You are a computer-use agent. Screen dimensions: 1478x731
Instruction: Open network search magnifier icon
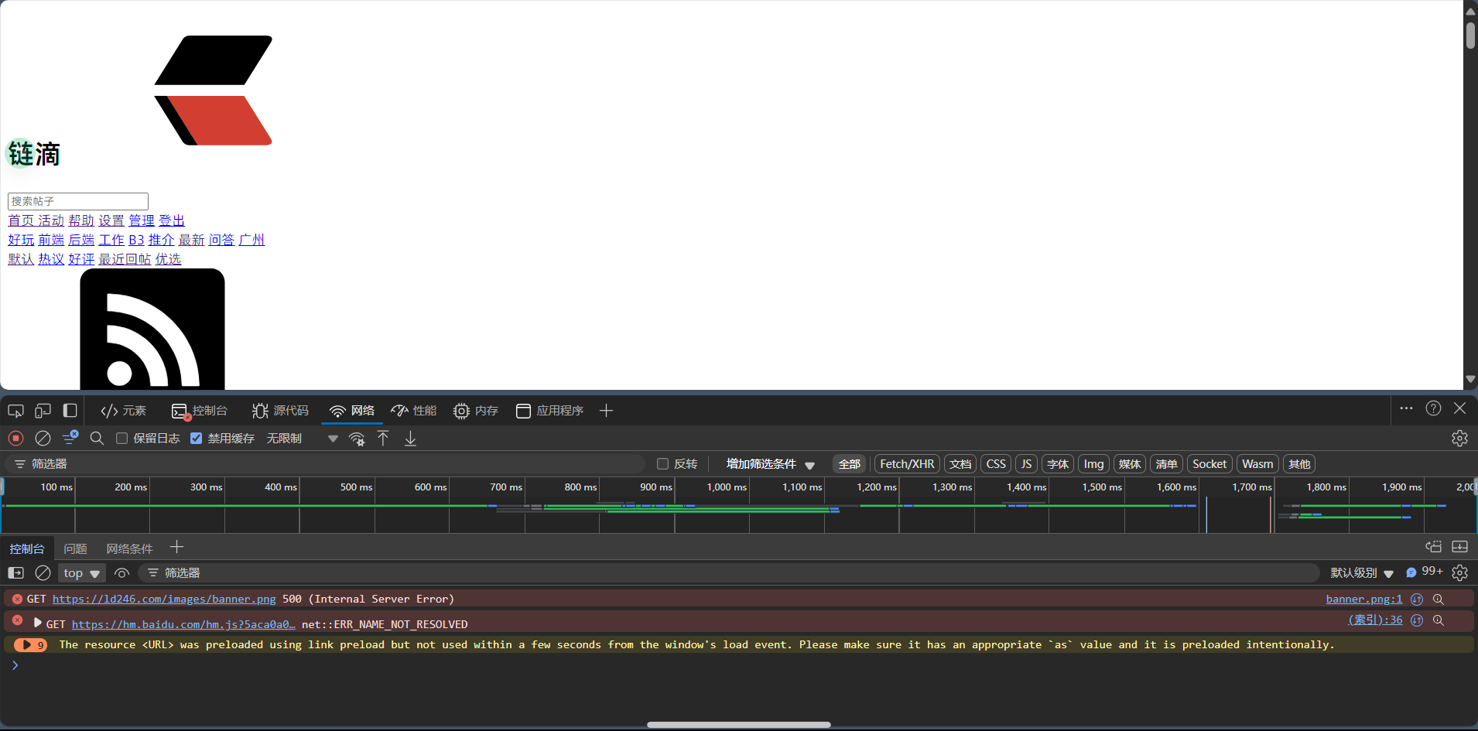pyautogui.click(x=97, y=439)
